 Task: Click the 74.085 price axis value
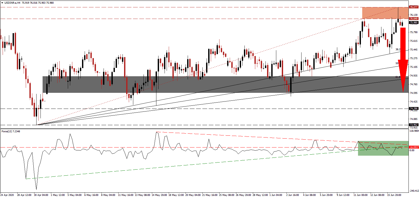(414, 119)
